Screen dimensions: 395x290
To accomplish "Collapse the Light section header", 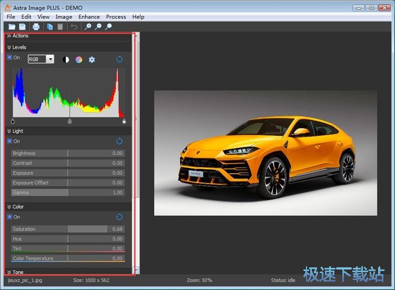I will [x=16, y=131].
